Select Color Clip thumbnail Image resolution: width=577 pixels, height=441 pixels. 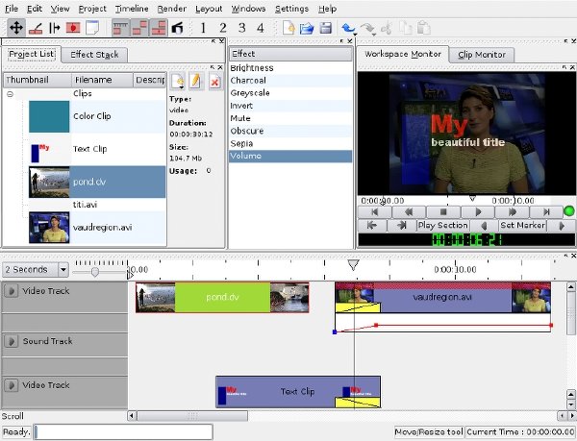[x=49, y=116]
